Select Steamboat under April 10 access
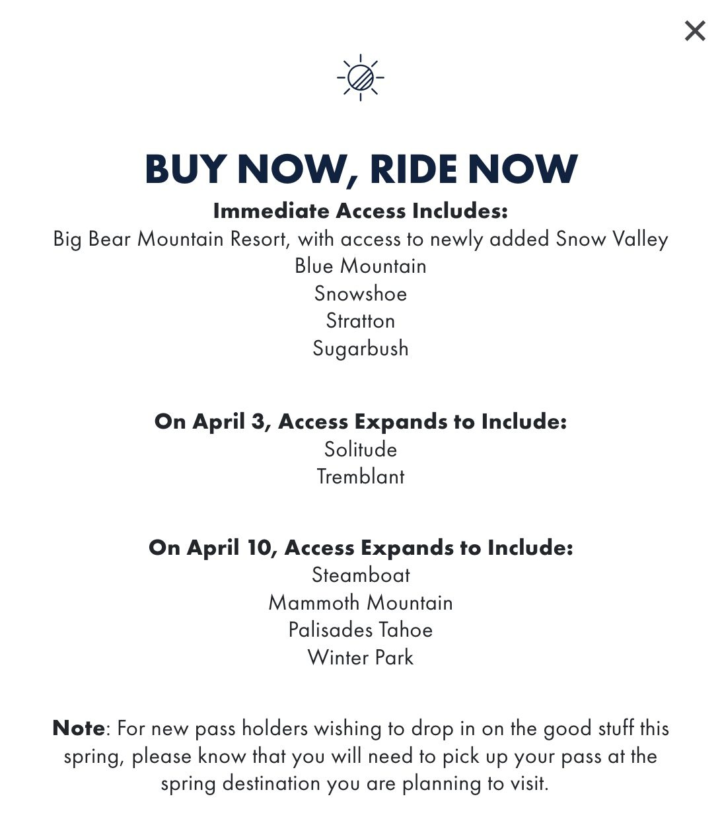This screenshot has width=720, height=819. click(360, 575)
